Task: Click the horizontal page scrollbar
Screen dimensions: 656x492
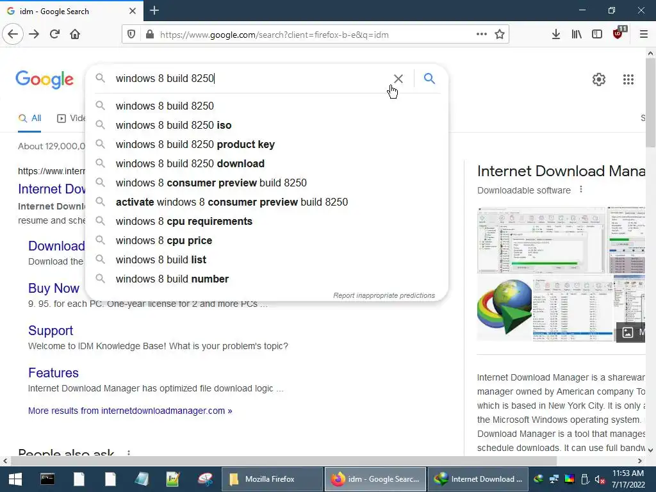Action: click(x=284, y=461)
